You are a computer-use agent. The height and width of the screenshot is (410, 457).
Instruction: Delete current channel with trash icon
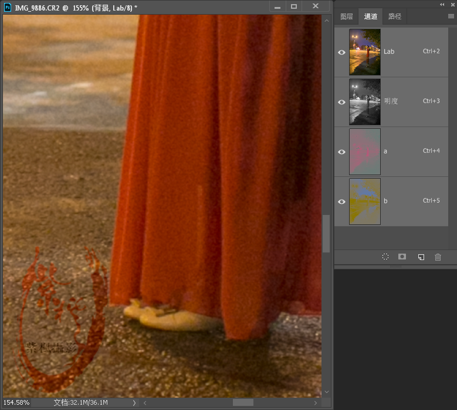[x=438, y=257]
